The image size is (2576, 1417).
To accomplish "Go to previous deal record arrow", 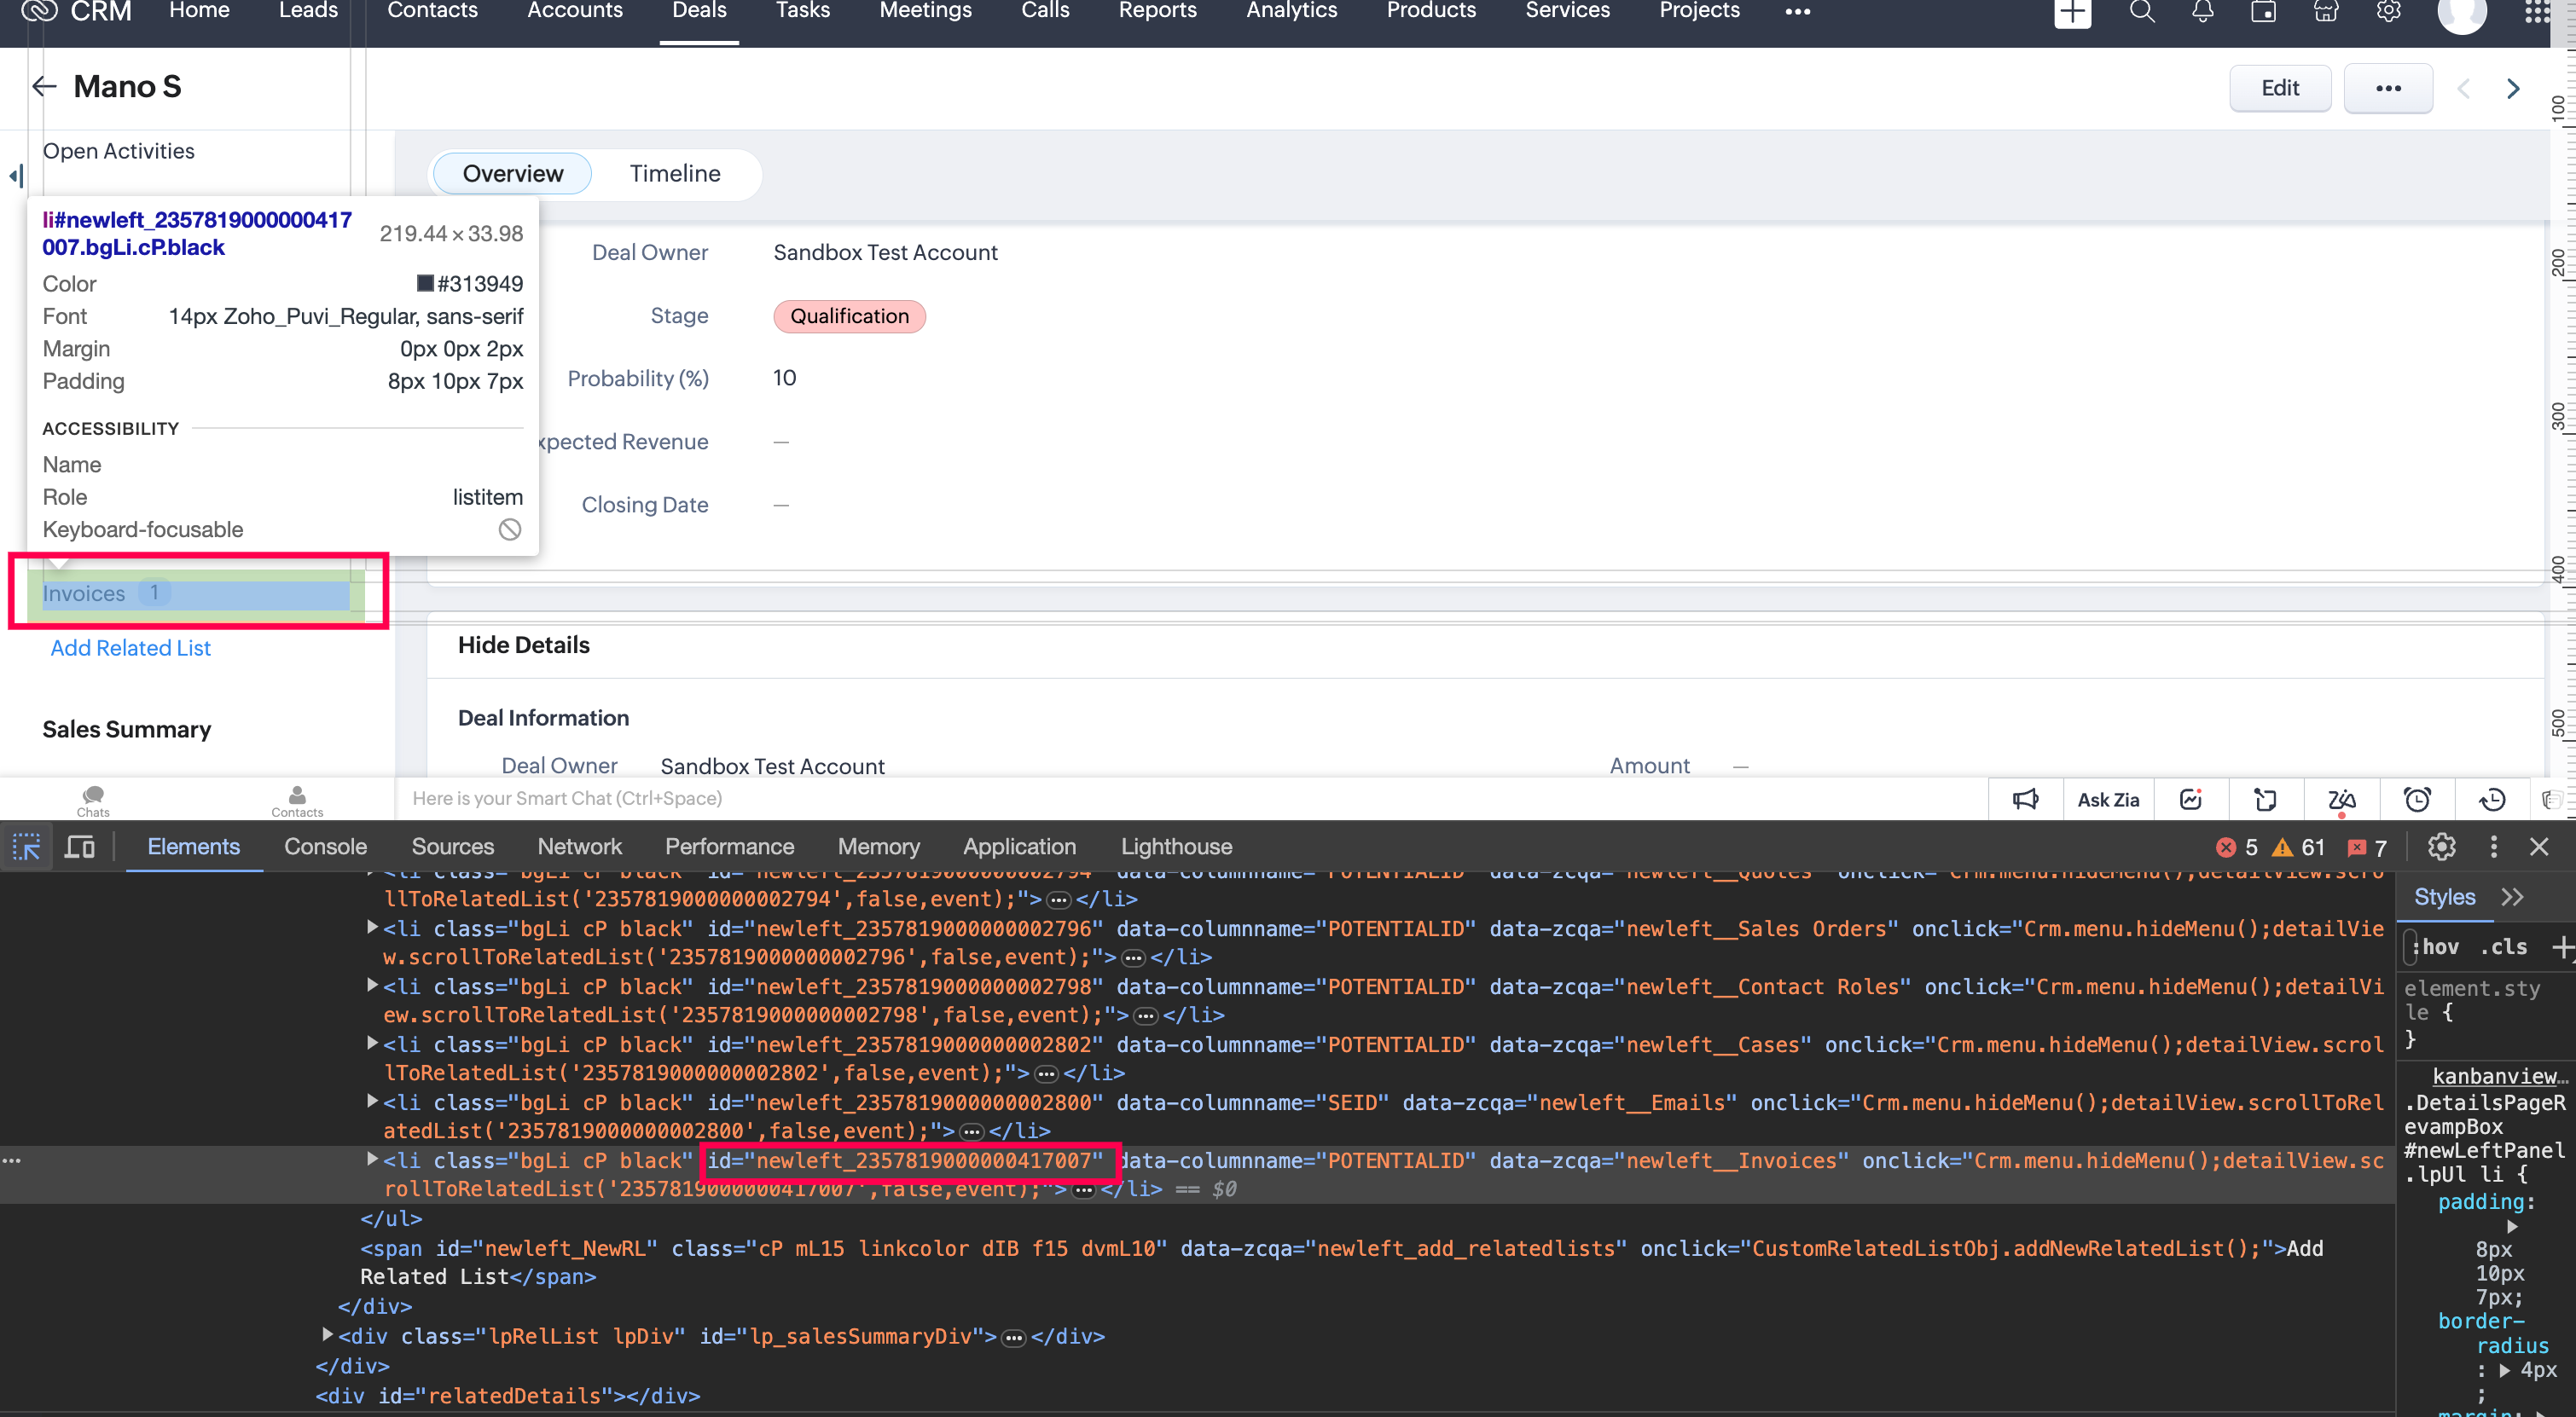I will 2464,89.
